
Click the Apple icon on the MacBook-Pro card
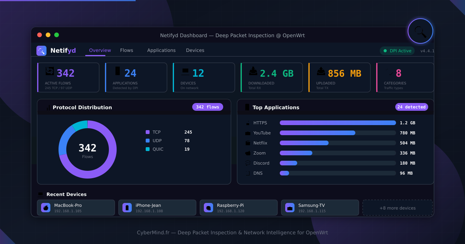tap(45, 208)
